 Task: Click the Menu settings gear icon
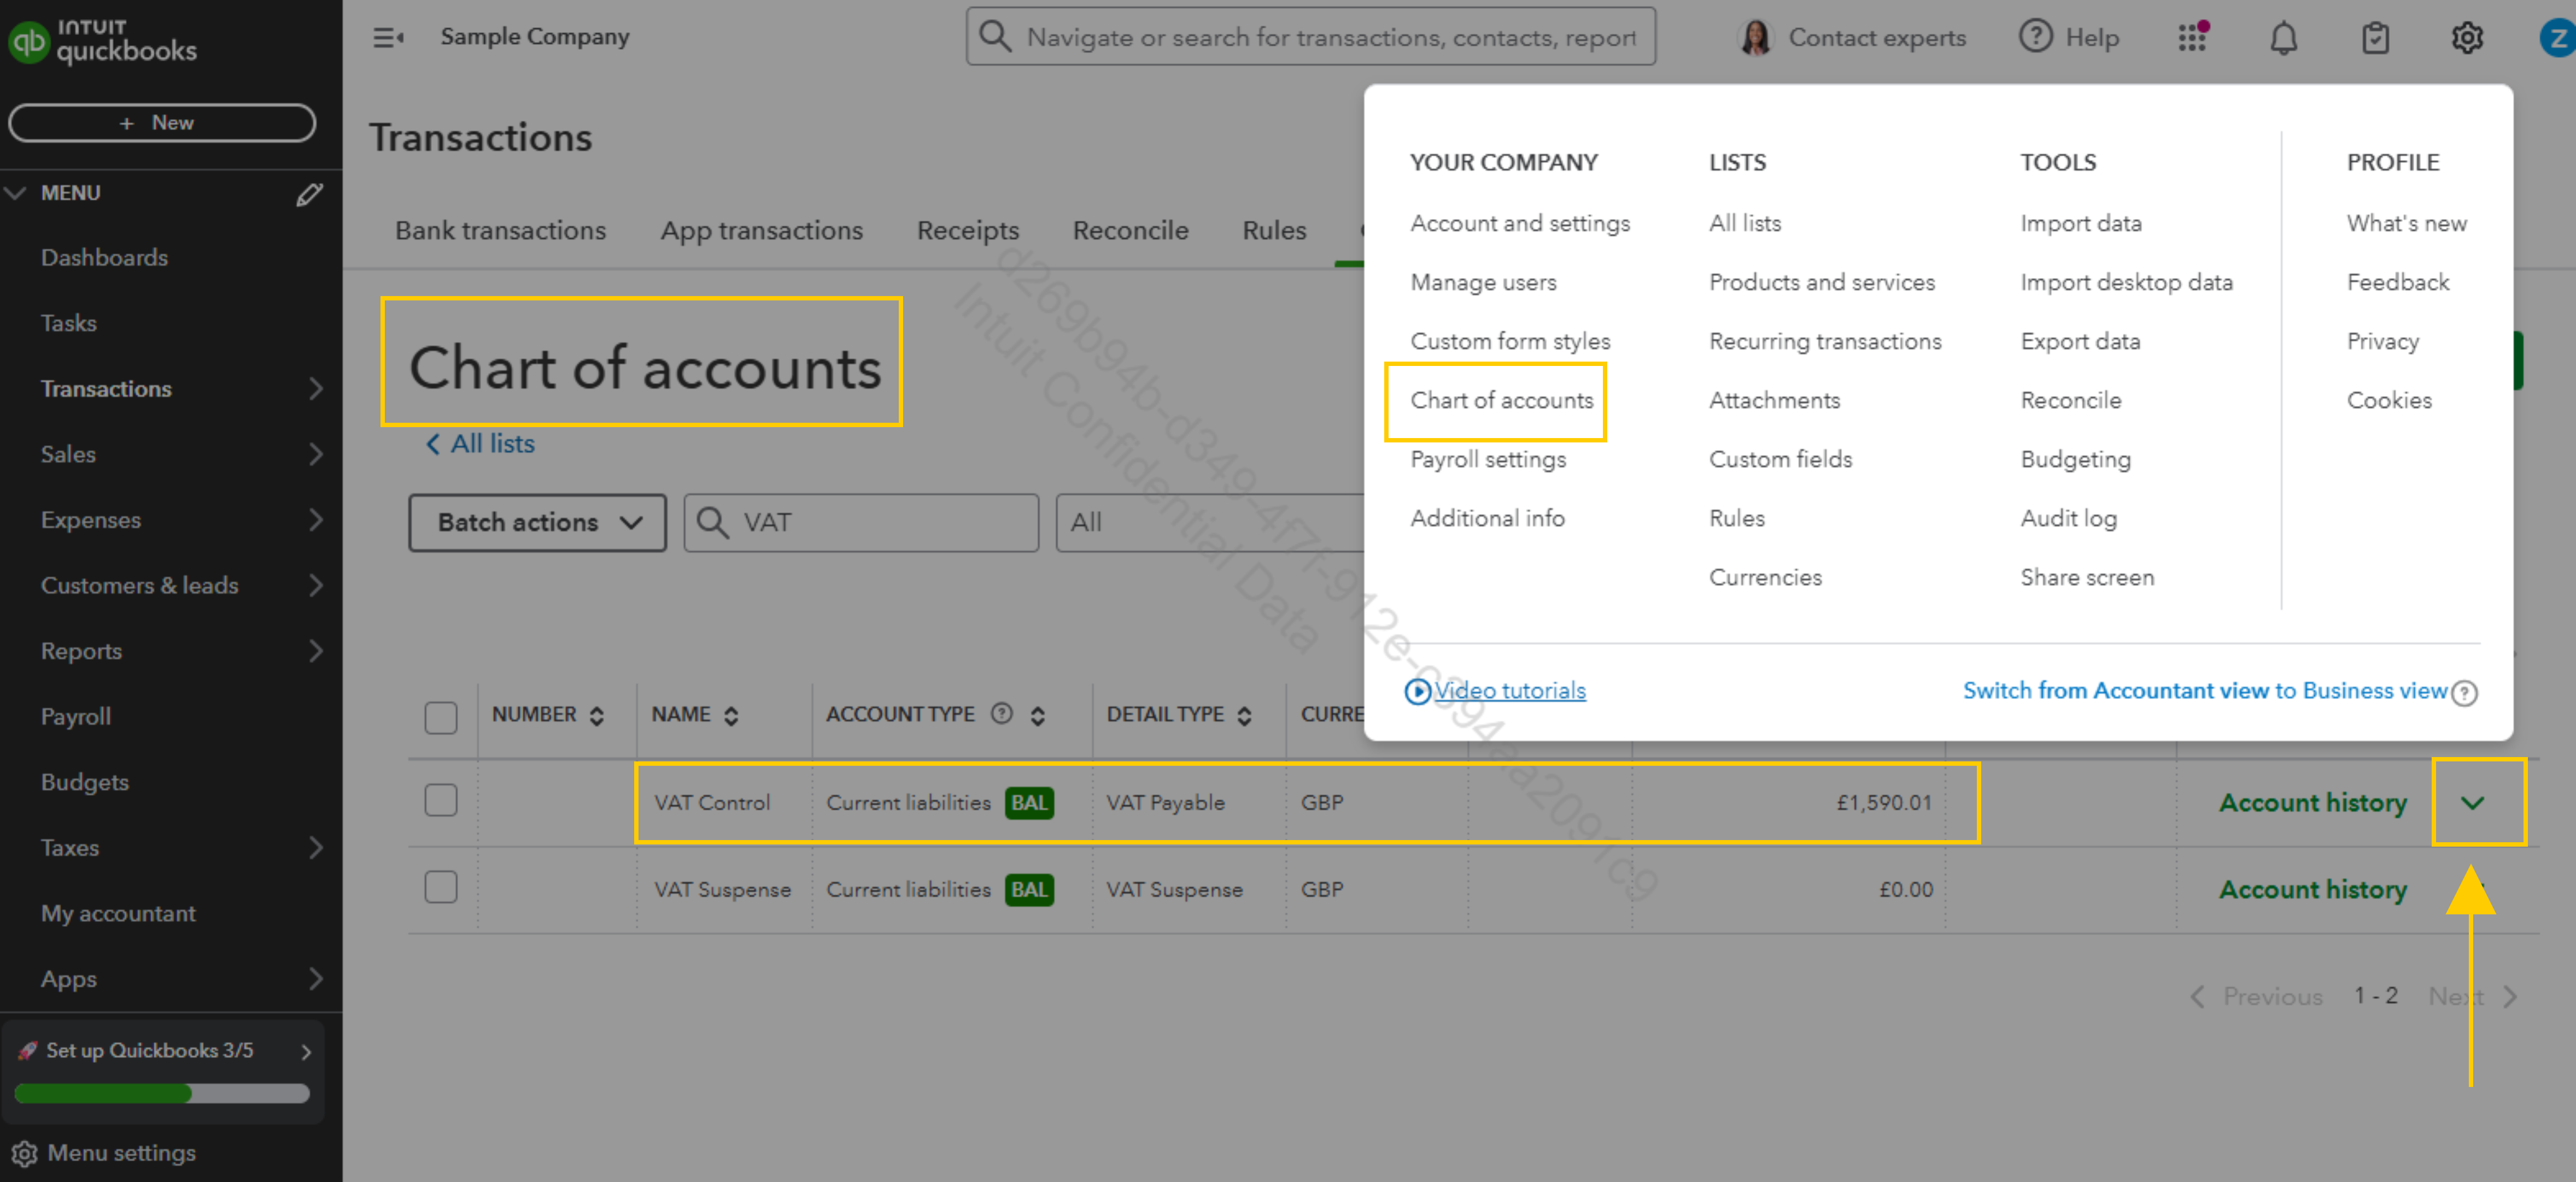pyautogui.click(x=24, y=1153)
